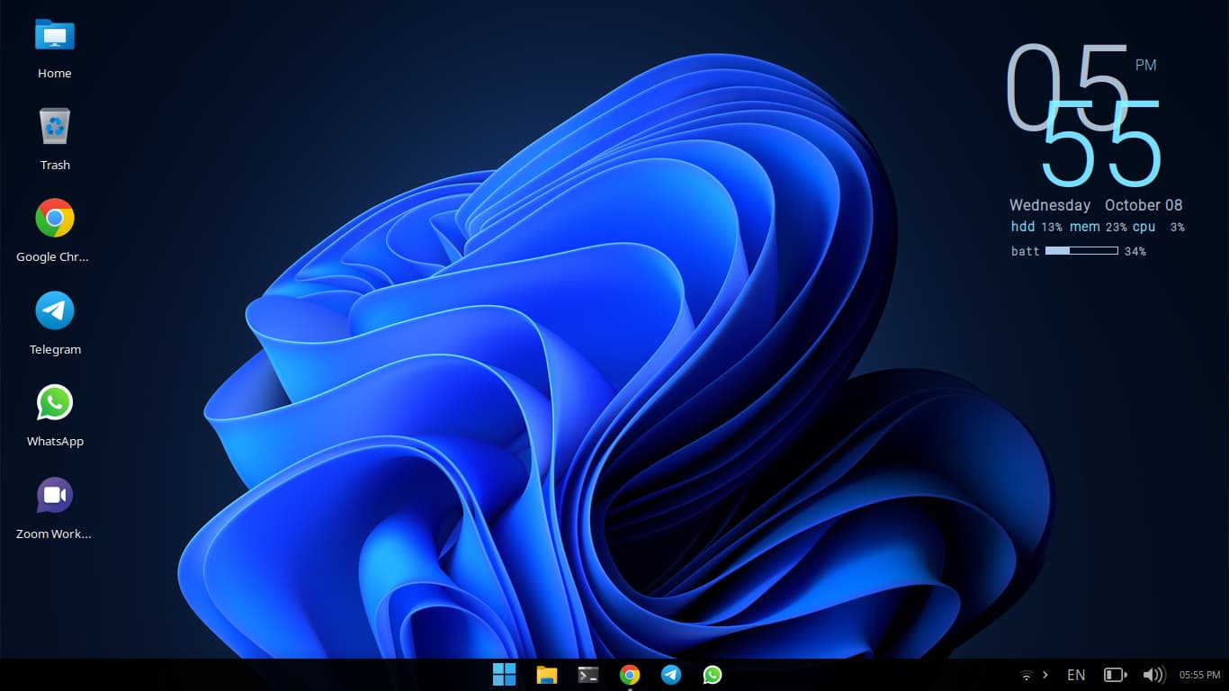The height and width of the screenshot is (691, 1229).
Task: Open the Wi-Fi network tray icon
Action: (1026, 675)
